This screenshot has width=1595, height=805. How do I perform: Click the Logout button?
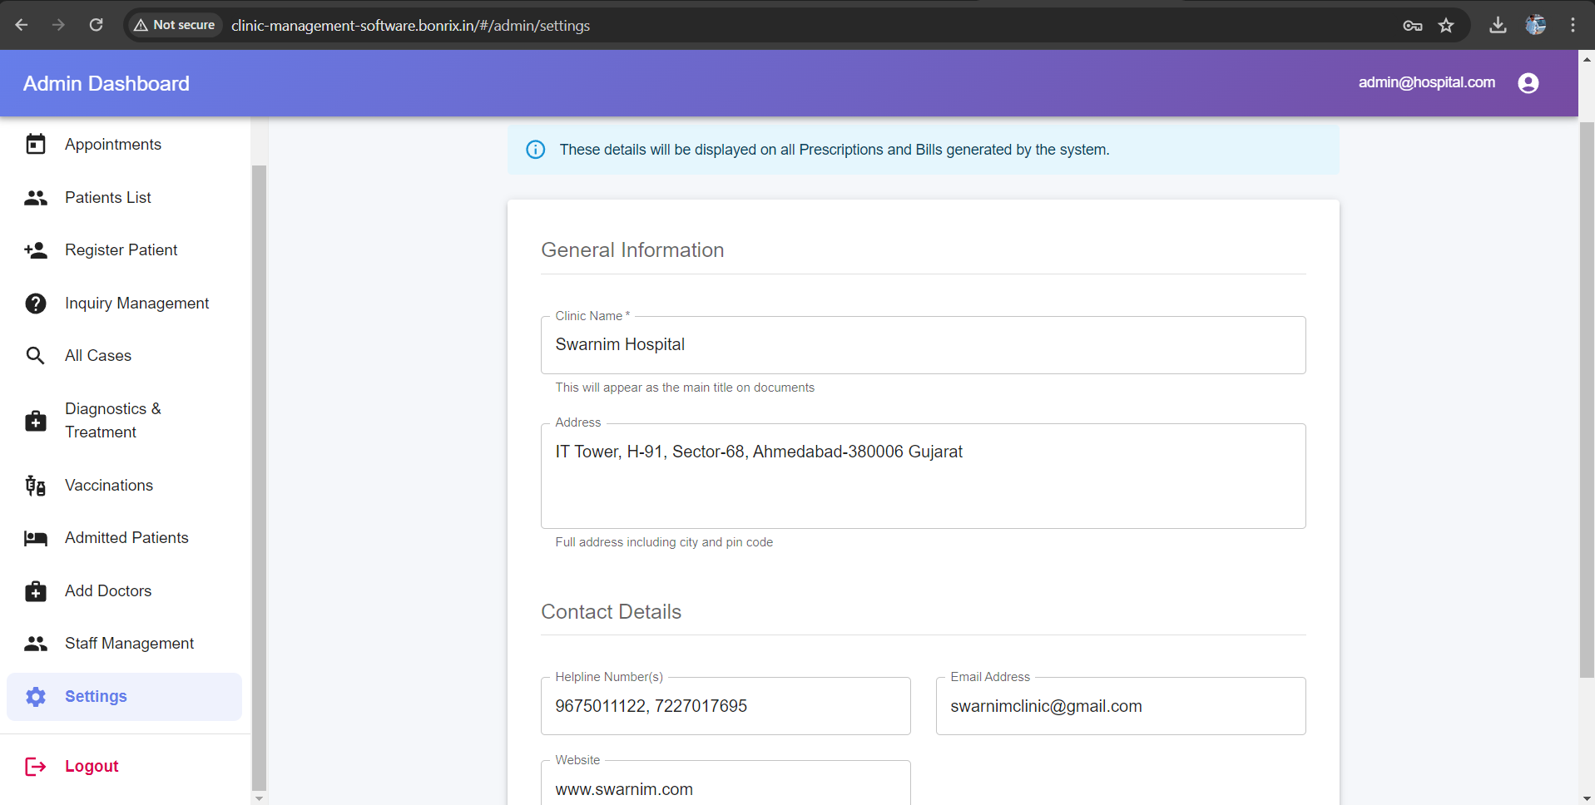[x=92, y=765]
